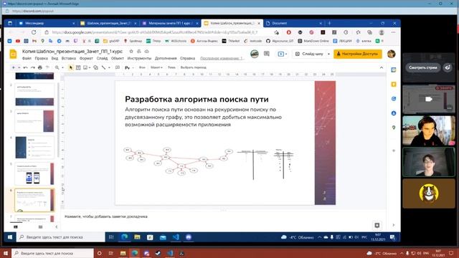Print the presentation

[x=40, y=67]
